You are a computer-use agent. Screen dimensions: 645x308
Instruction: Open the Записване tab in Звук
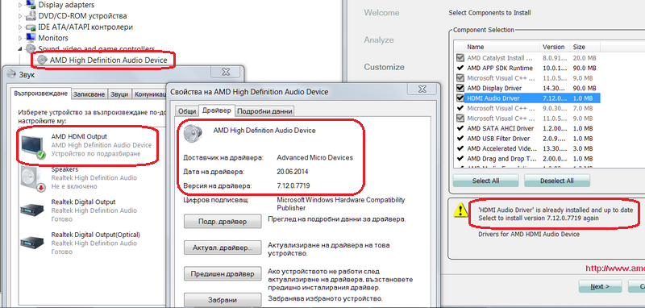click(89, 94)
